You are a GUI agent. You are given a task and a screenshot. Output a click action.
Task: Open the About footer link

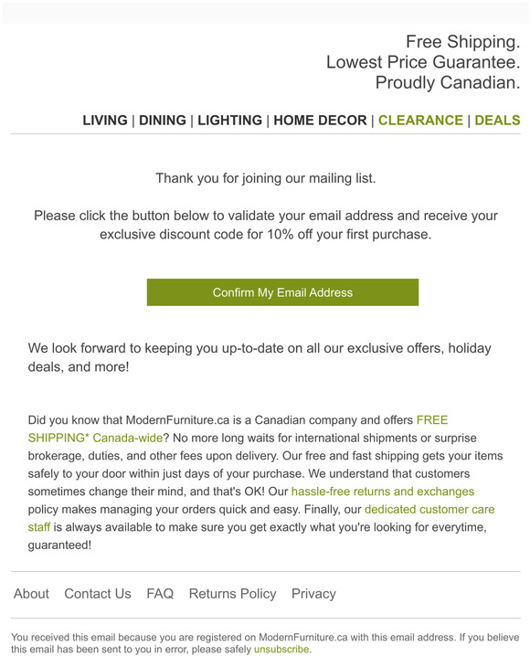coord(31,594)
